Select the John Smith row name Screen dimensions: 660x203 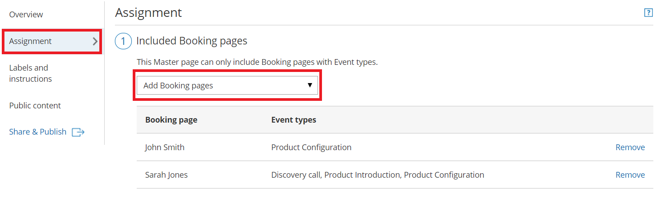(x=164, y=147)
